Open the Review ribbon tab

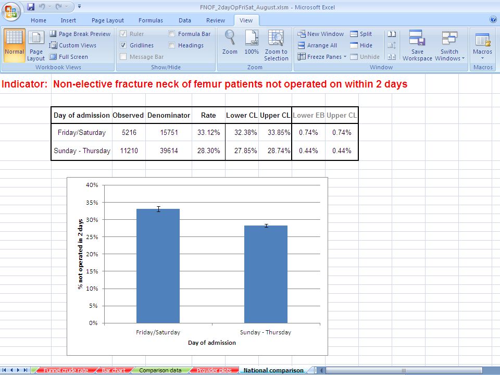[216, 20]
